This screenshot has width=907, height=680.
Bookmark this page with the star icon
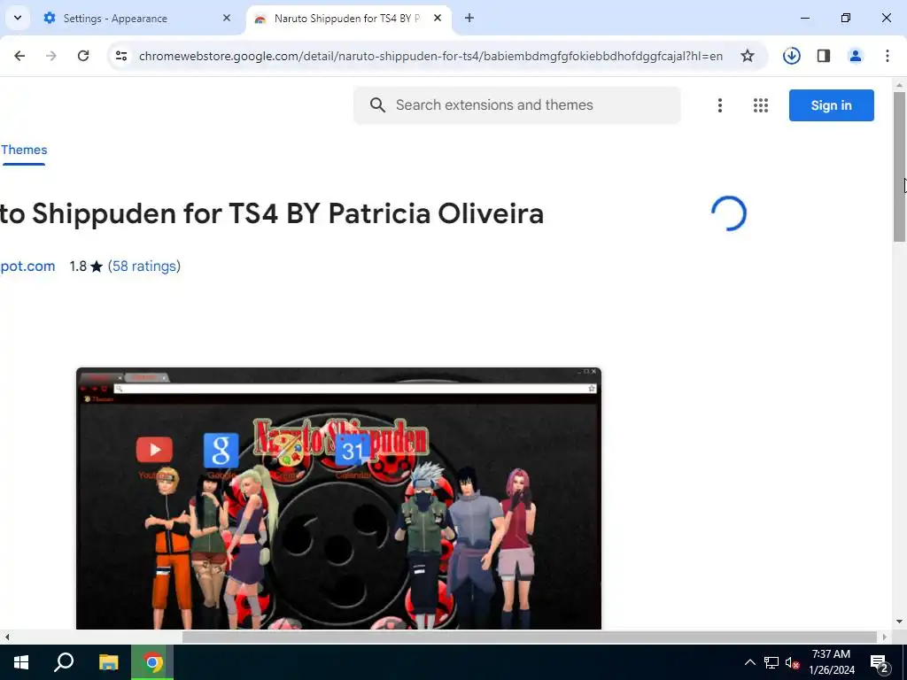point(748,56)
